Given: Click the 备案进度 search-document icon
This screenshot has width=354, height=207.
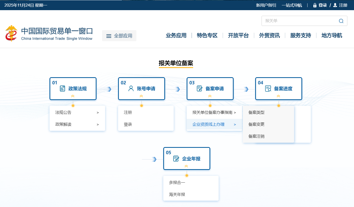Looking at the screenshot, I should click(268, 88).
